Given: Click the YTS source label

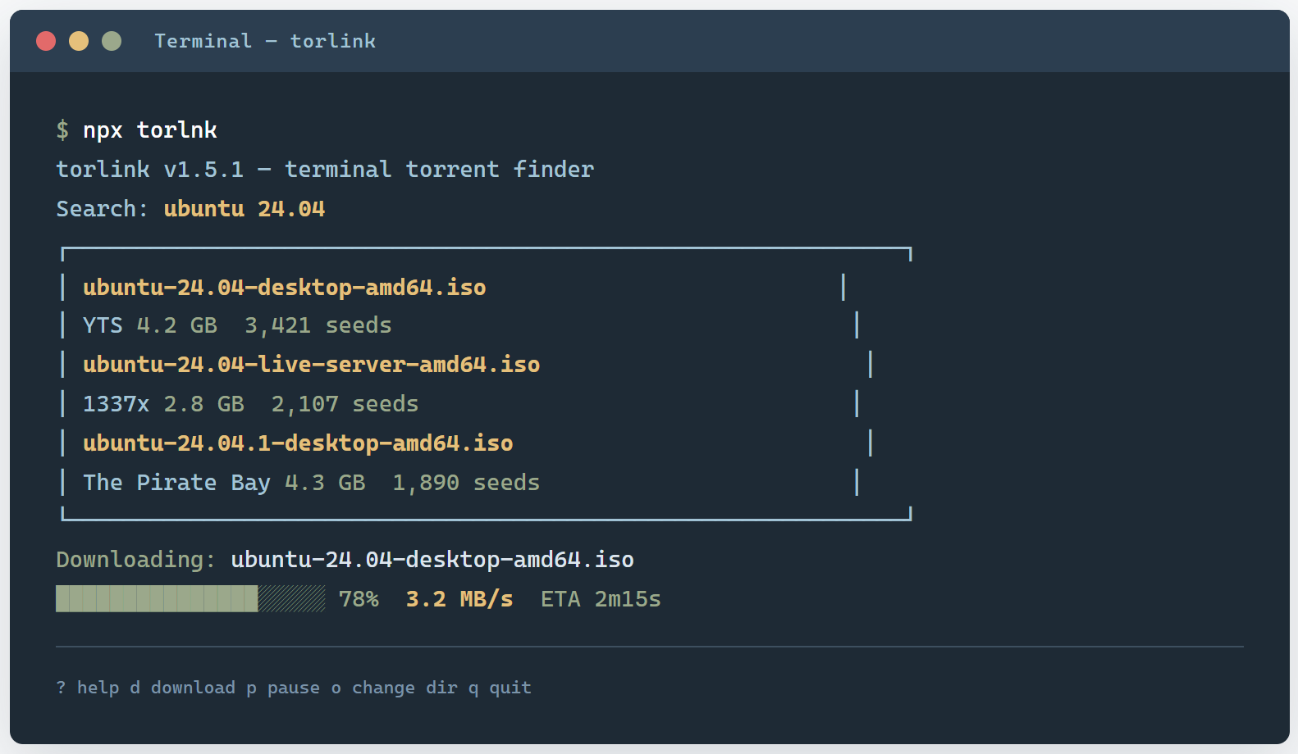Looking at the screenshot, I should click(x=103, y=325).
